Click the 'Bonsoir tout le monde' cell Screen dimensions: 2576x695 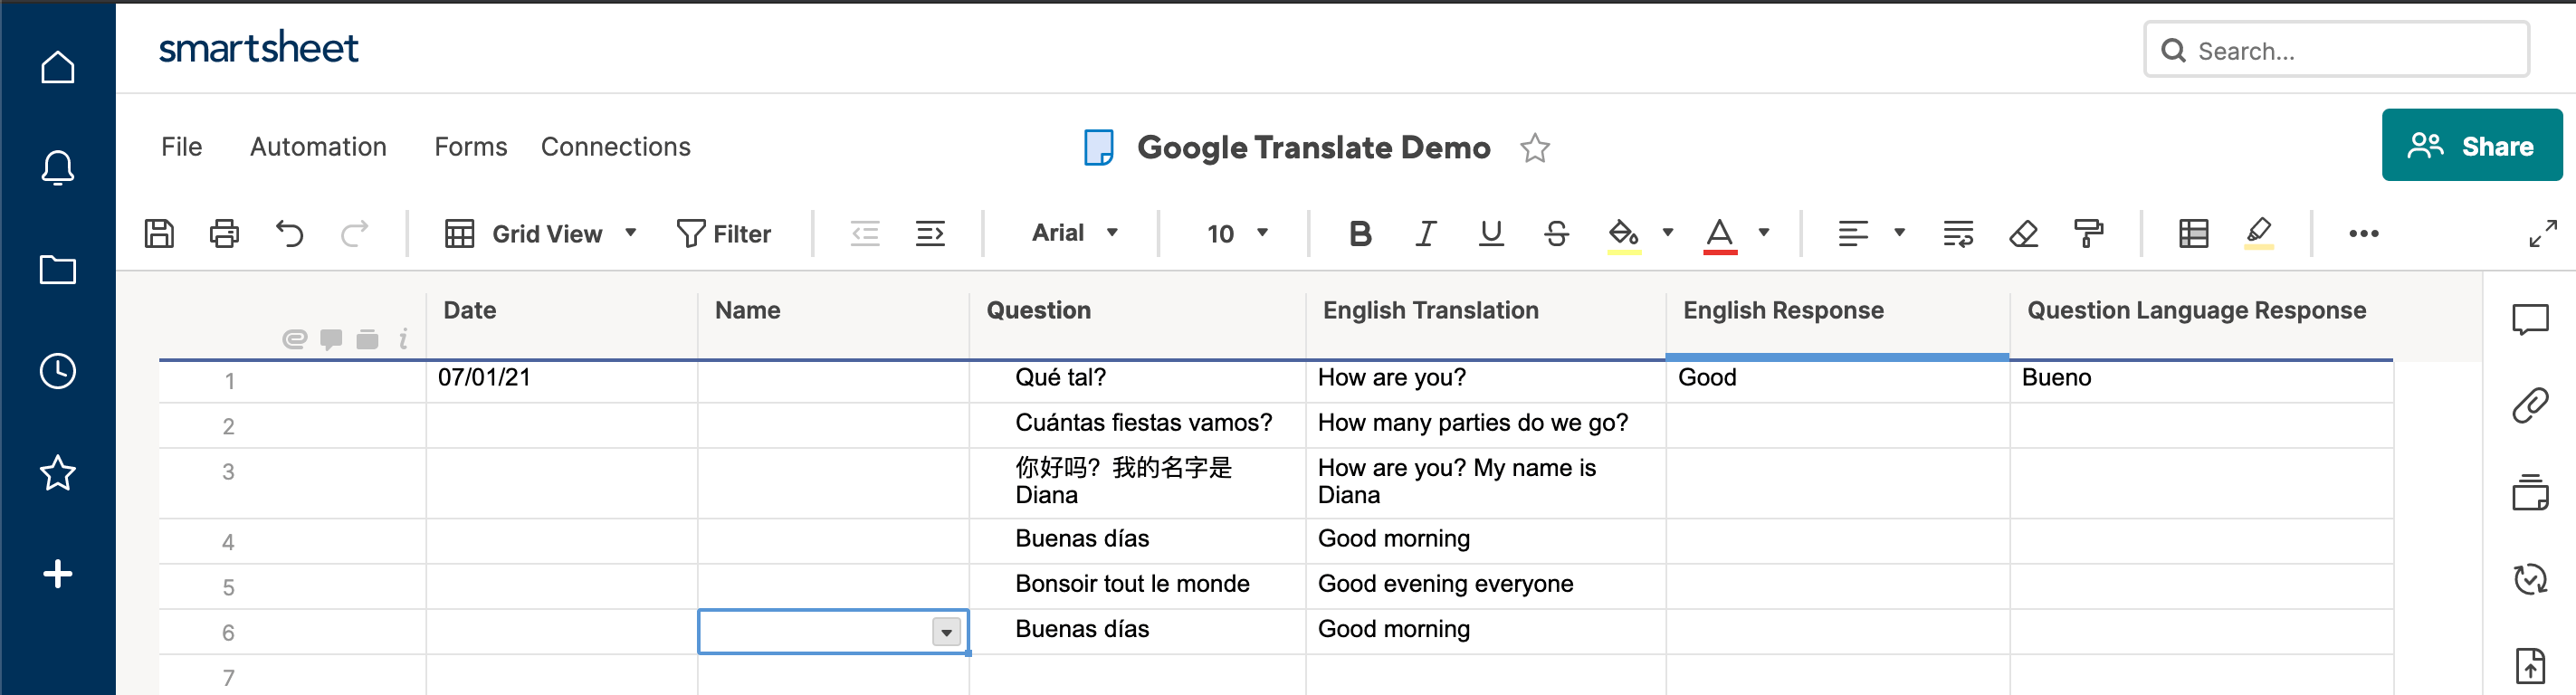tap(1138, 585)
